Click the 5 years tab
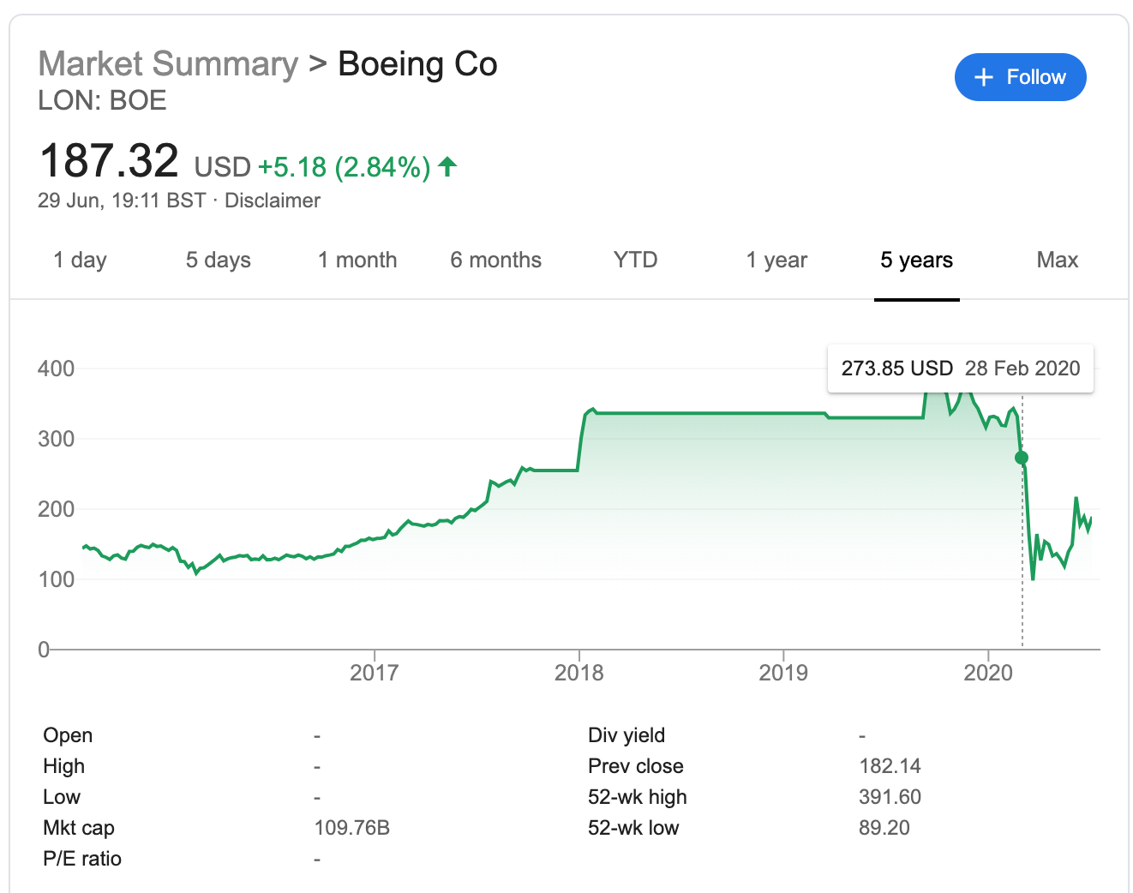This screenshot has height=893, width=1133. (x=917, y=260)
